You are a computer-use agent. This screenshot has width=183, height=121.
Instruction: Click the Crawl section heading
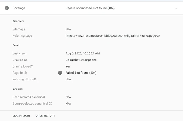(x=16, y=45)
